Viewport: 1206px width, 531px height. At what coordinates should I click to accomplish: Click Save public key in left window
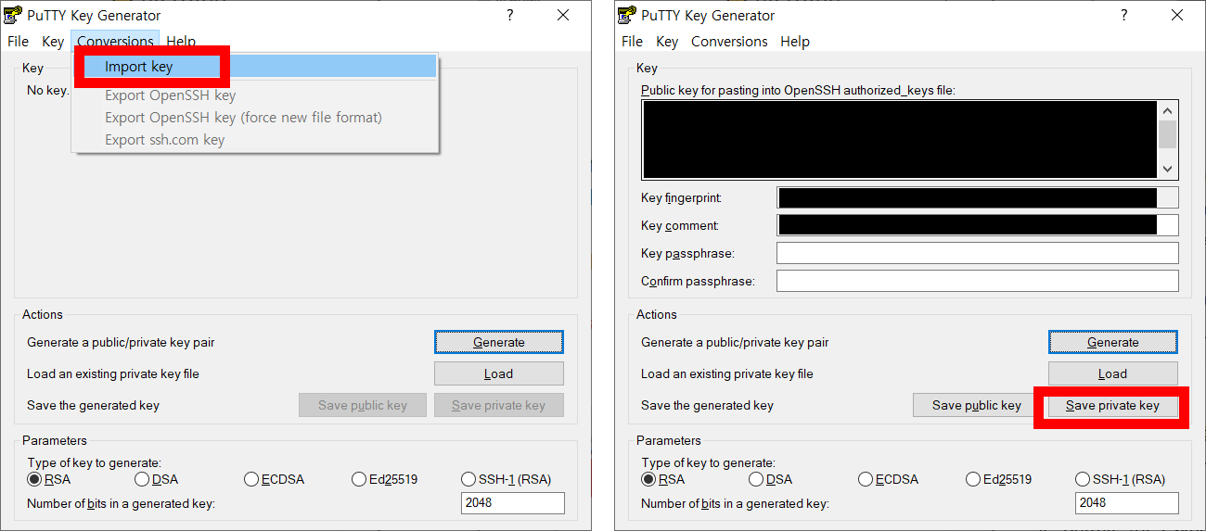363,405
